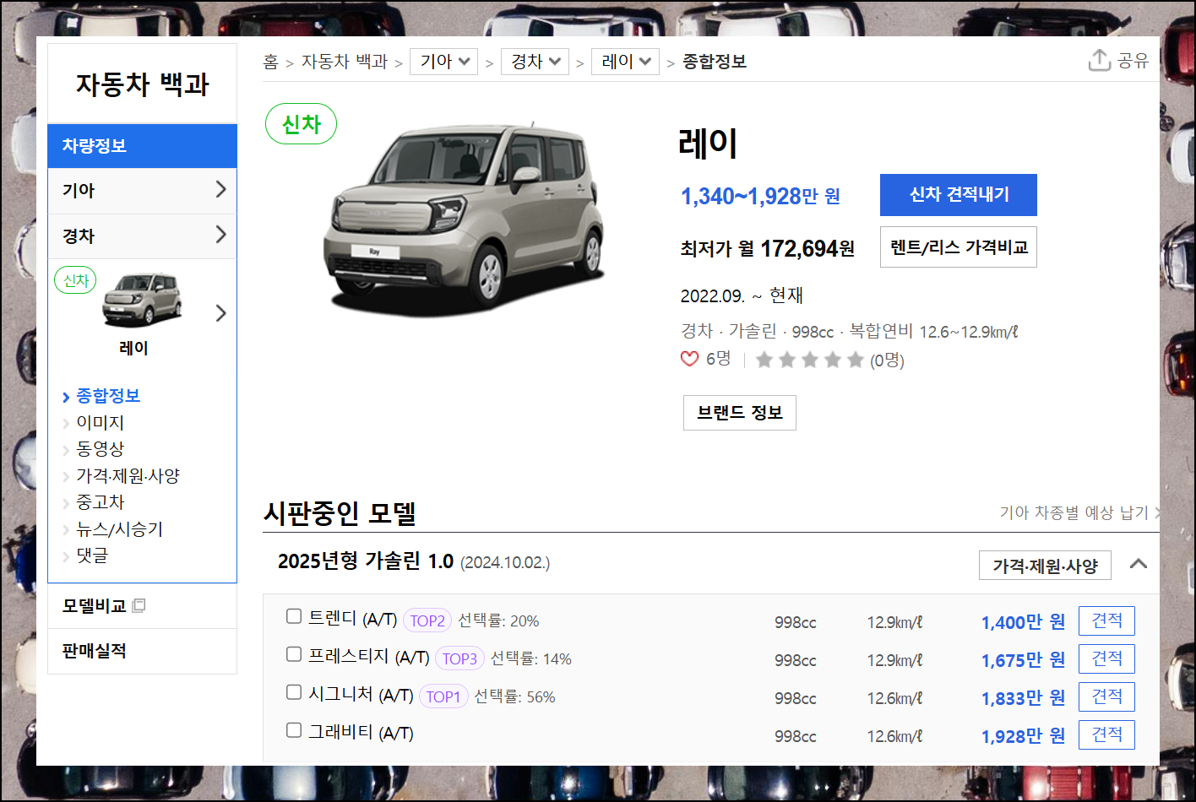Click the TOP2 badge on 트렌디 row
This screenshot has width=1196, height=802.
click(427, 620)
